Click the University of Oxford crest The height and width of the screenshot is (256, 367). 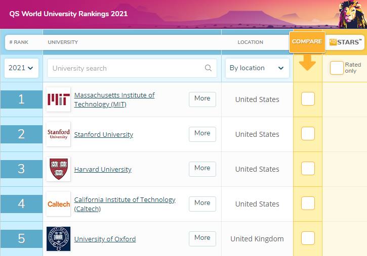click(x=59, y=239)
